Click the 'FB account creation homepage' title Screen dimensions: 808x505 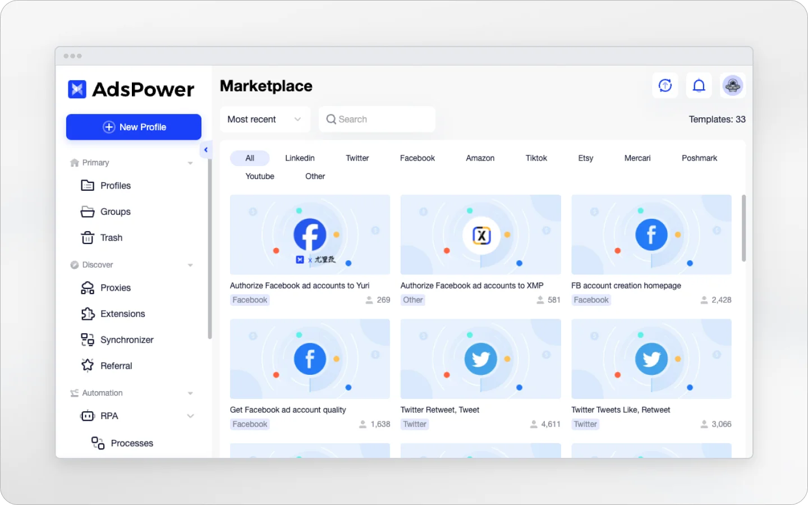pos(626,286)
